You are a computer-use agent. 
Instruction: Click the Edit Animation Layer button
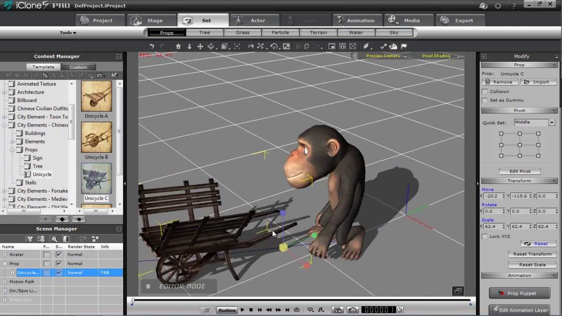pos(519,310)
